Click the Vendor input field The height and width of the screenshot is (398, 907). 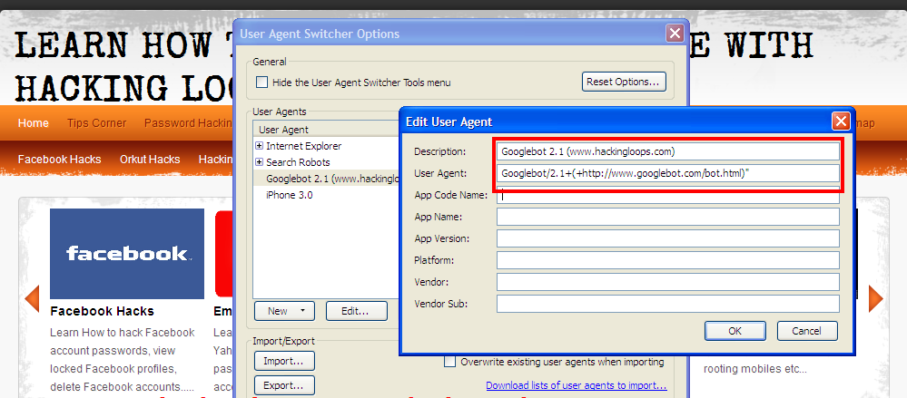667,282
